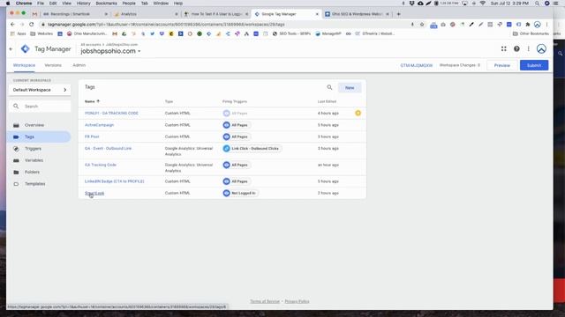Reload the page in Chrome
Image resolution: width=565 pixels, height=317 pixels.
[x=32, y=25]
